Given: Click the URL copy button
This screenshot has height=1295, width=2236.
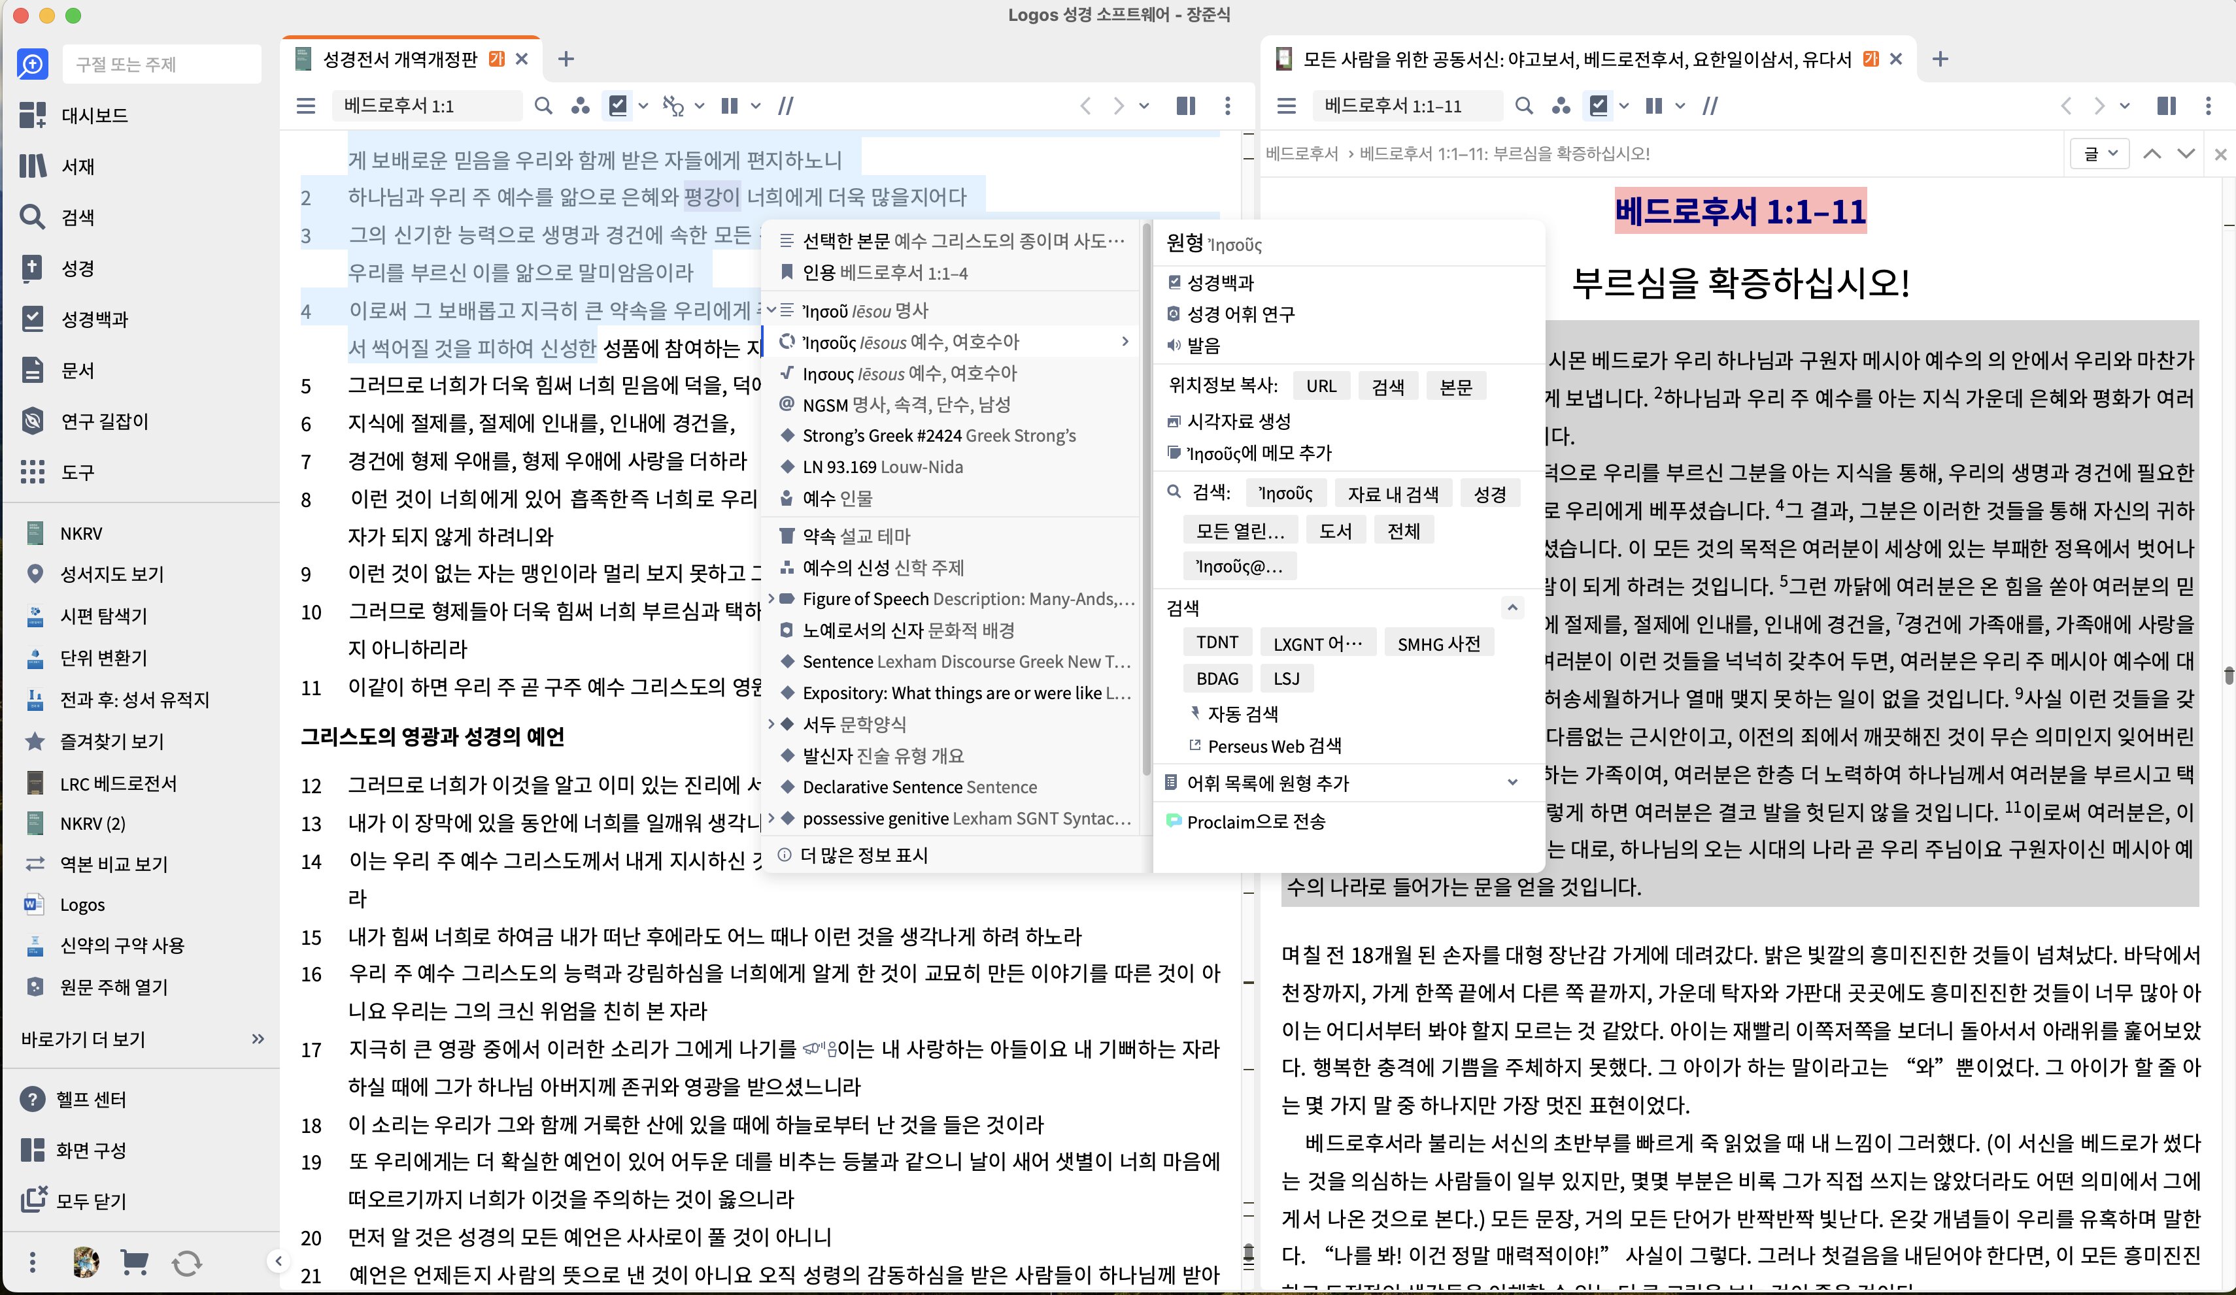Looking at the screenshot, I should [1320, 387].
